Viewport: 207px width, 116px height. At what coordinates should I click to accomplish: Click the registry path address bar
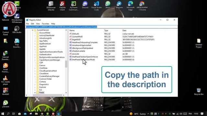(x=101, y=27)
